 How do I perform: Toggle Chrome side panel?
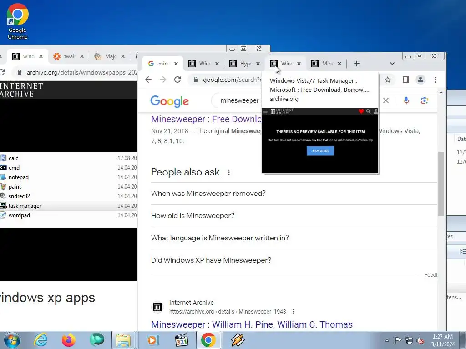point(405,80)
